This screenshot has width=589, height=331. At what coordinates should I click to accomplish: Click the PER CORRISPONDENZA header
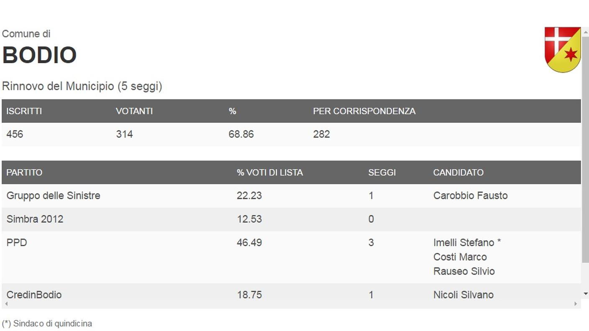[364, 111]
